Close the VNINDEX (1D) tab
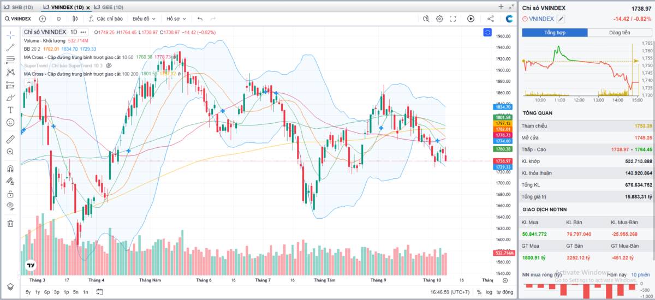Image resolution: width=655 pixels, height=300 pixels. 88,7
